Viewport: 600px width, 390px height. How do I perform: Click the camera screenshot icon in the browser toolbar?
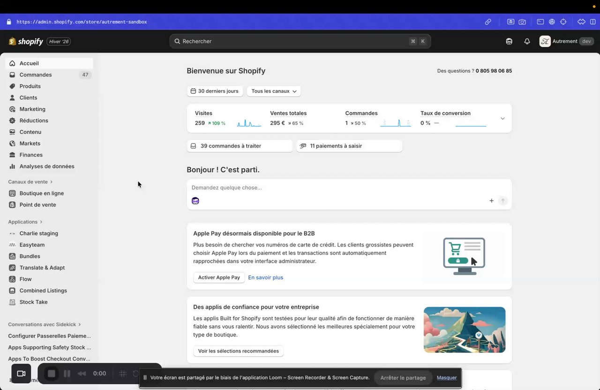(522, 22)
